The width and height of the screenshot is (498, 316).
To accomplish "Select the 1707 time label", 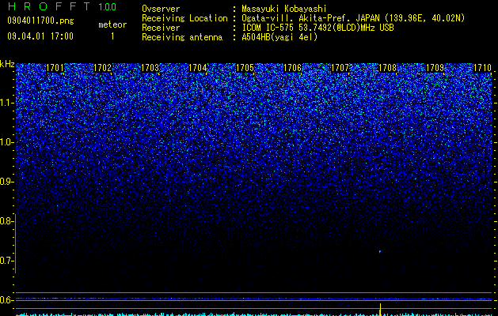I will (x=340, y=68).
